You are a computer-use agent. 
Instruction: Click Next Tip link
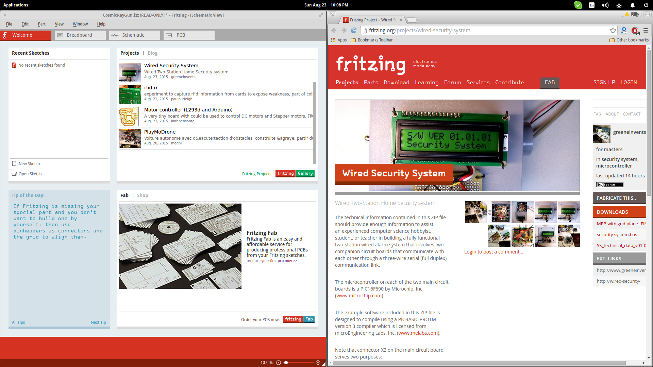[x=98, y=322]
